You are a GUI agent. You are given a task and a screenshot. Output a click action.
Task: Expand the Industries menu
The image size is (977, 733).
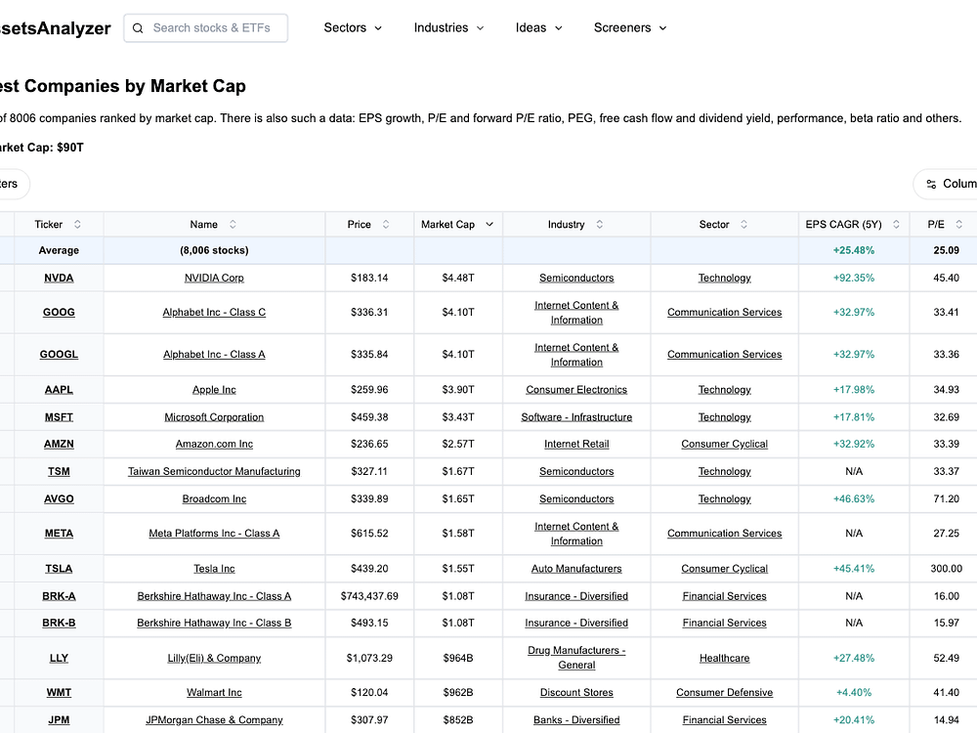(x=448, y=28)
